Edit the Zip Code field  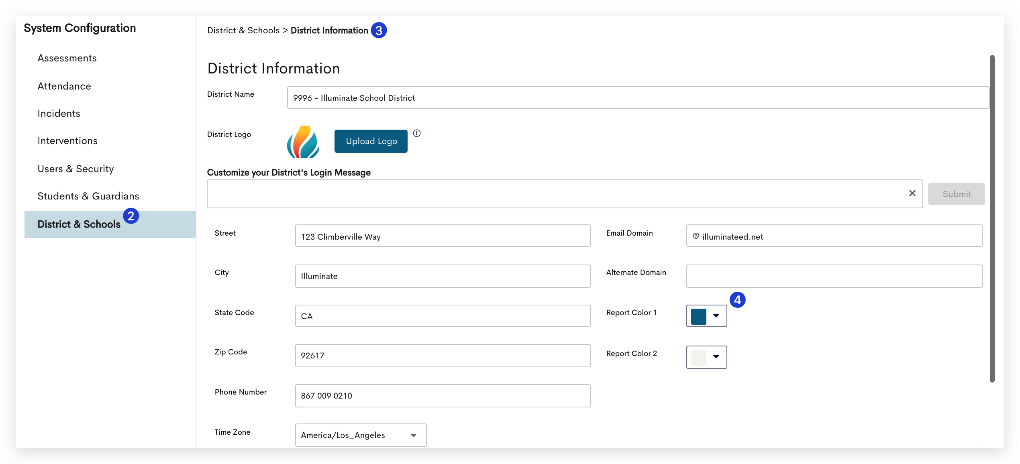[443, 356]
